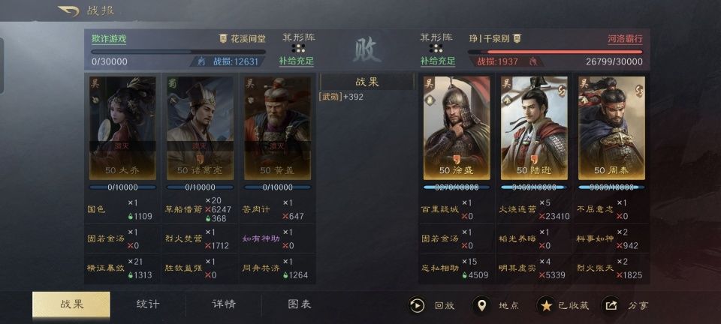Viewport: 721px width, 324px height.
Task: Switch to the 详情 tab
Action: click(x=224, y=304)
